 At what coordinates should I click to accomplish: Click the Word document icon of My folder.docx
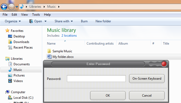click(x=49, y=57)
